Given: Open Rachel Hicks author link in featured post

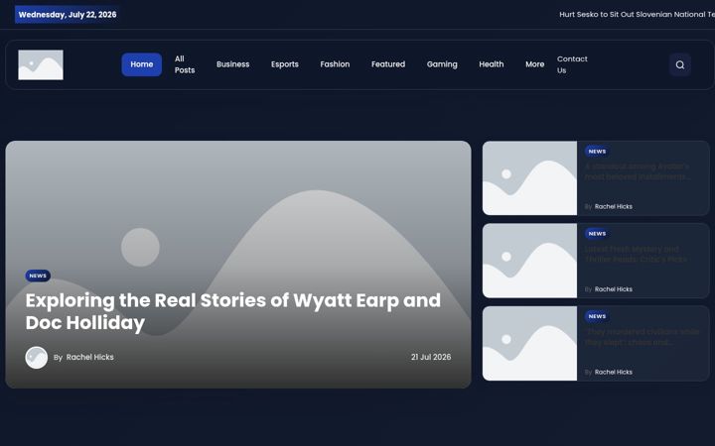Looking at the screenshot, I should pyautogui.click(x=89, y=357).
